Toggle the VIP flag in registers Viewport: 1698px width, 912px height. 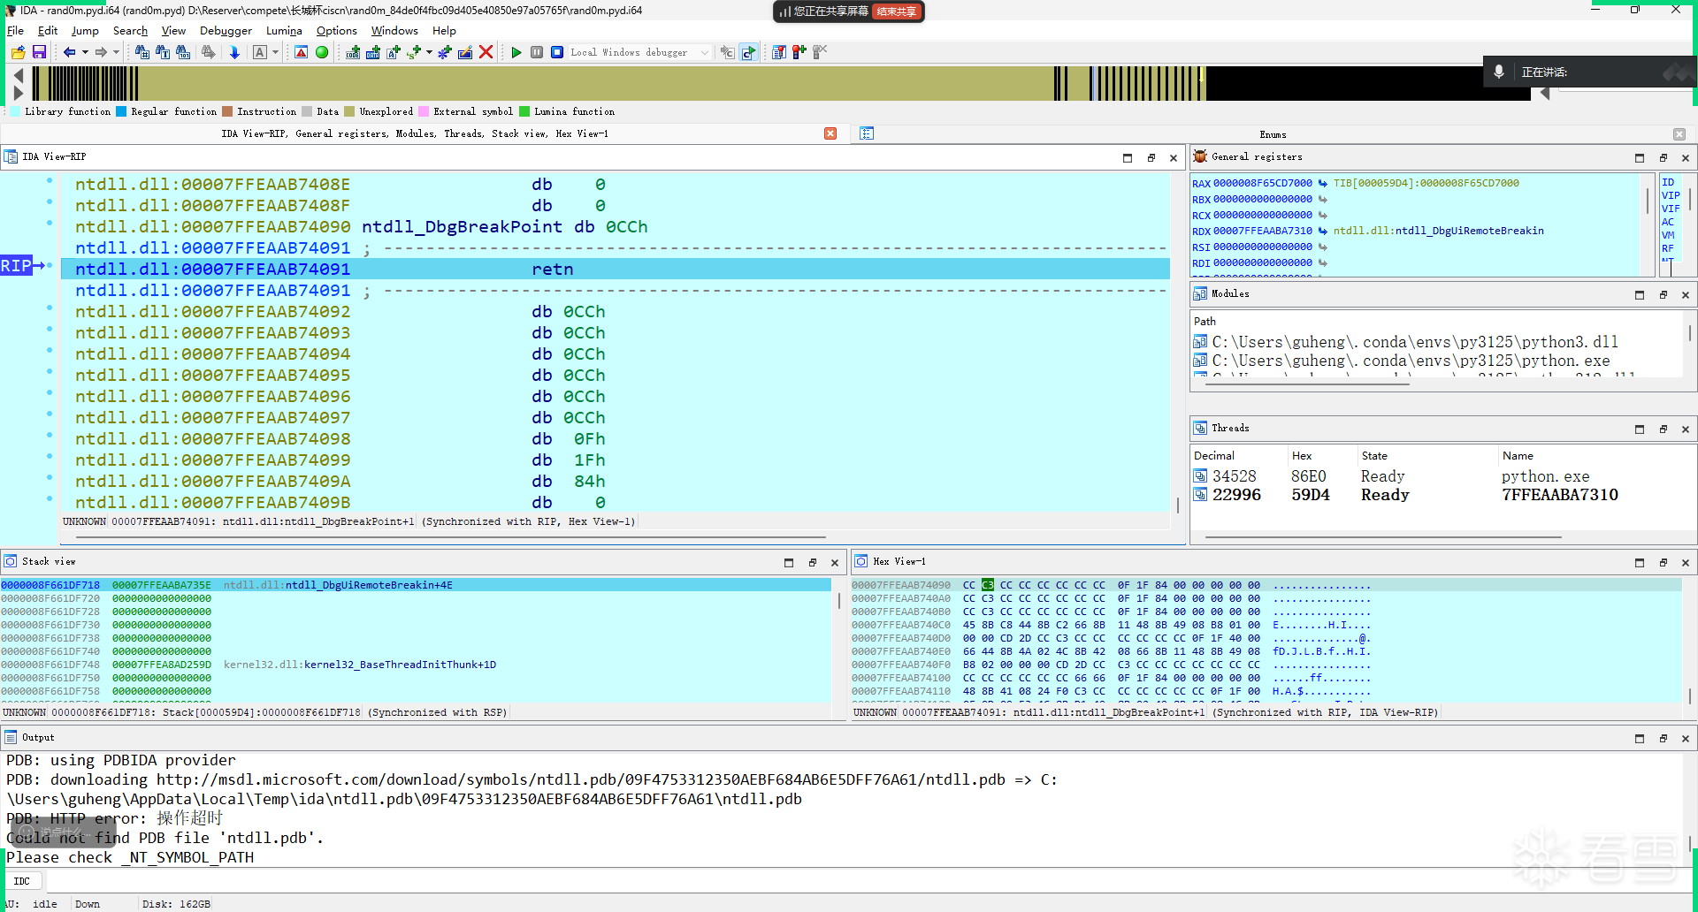[x=1671, y=196]
